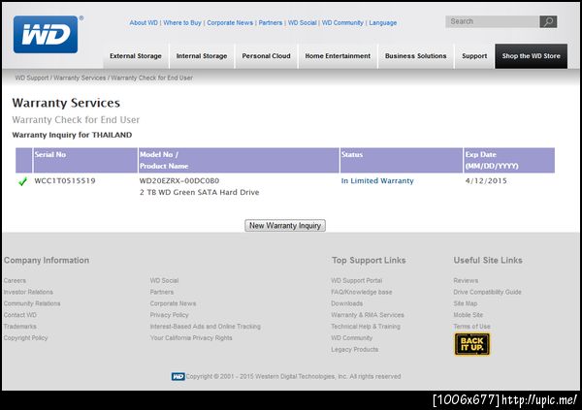This screenshot has height=410, width=582.
Task: Open the FAQ/Knowledge base link
Action: pos(361,293)
